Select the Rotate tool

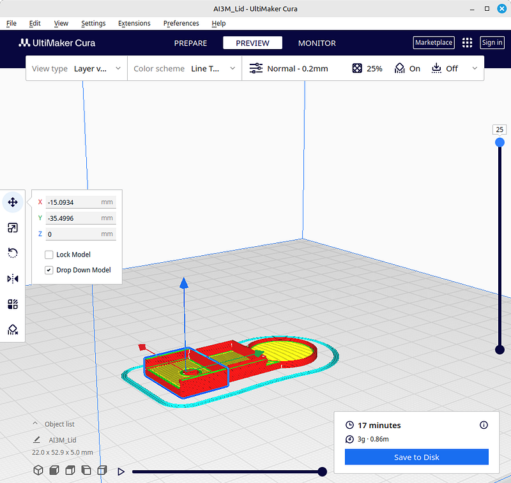13,253
